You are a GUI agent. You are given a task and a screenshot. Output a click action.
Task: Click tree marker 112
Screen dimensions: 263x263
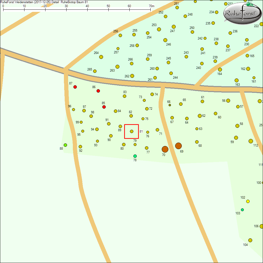(251, 141)
